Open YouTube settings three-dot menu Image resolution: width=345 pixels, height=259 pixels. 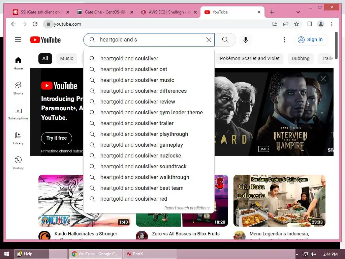(x=284, y=40)
